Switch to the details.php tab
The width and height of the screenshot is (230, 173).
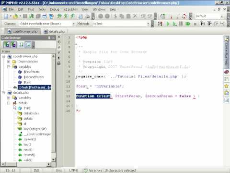tap(55, 31)
